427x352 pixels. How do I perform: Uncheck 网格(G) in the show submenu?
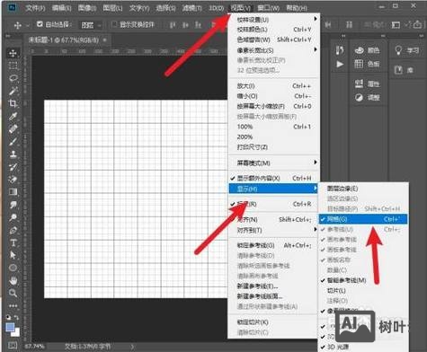coord(363,219)
